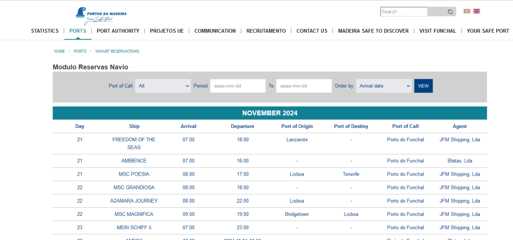Click the Lanzarote origin cell
Screen dimensions: 513x240
pyautogui.click(x=297, y=140)
